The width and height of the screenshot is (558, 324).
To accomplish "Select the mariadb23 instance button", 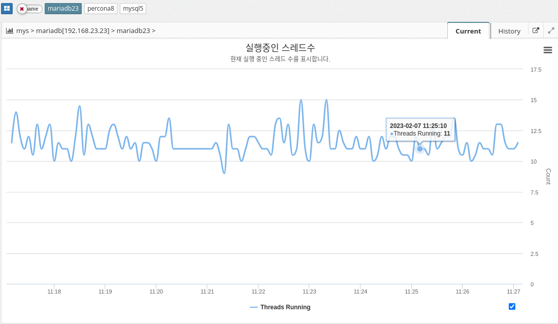I will pos(63,9).
